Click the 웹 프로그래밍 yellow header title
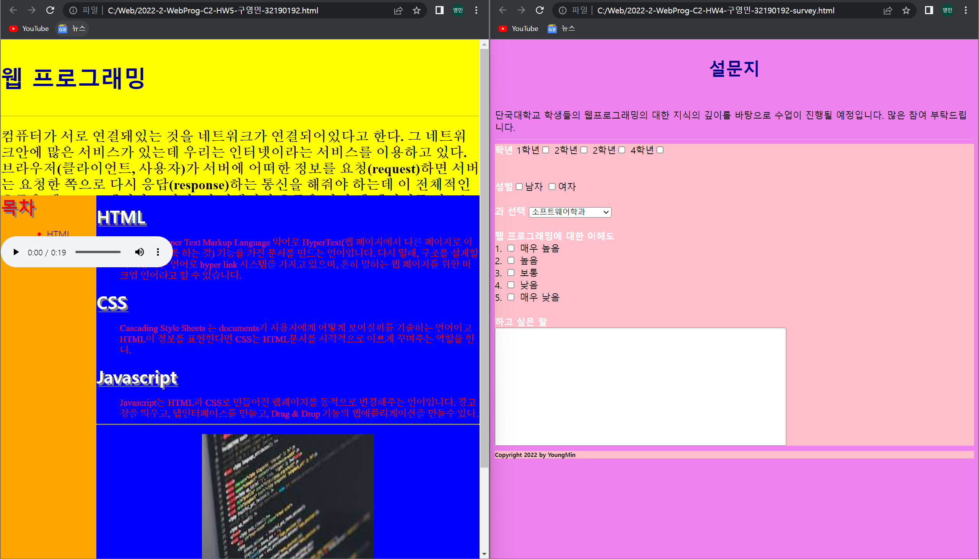Screen dimensions: 979x559 tap(73, 78)
